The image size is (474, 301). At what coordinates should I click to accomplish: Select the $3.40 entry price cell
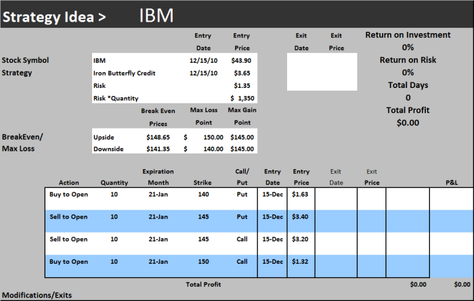click(300, 216)
